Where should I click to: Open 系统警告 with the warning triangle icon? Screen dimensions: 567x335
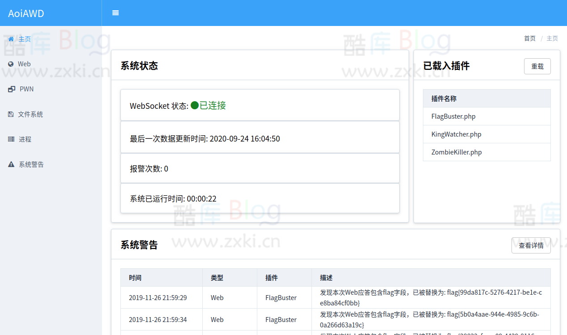(x=11, y=164)
